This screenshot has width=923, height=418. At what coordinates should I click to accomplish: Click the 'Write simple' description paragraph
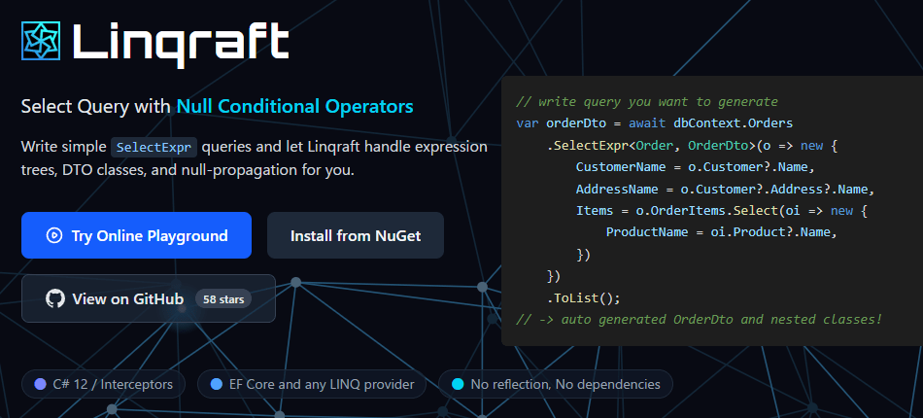click(255, 158)
